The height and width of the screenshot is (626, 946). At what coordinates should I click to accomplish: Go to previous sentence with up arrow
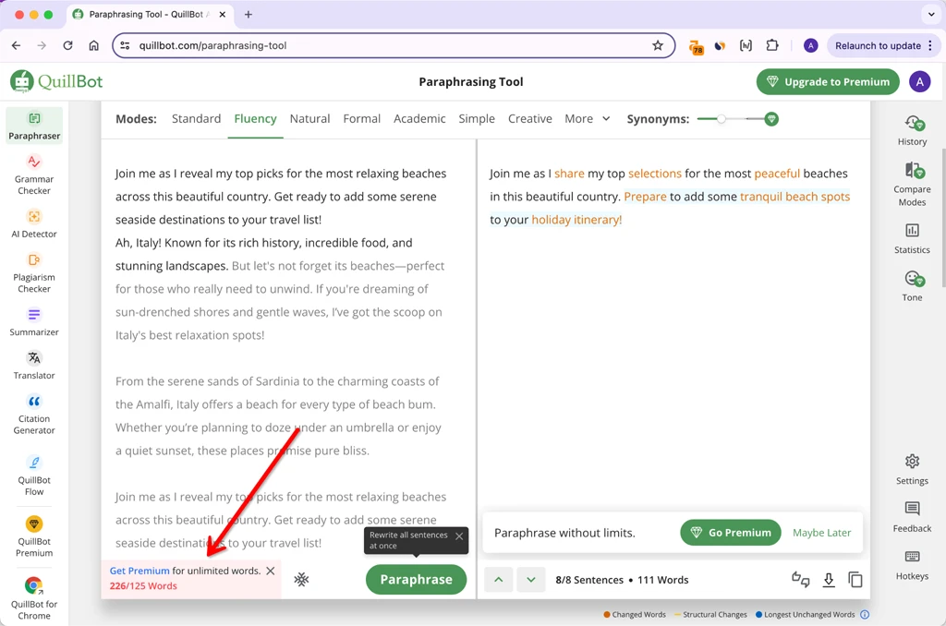click(x=499, y=580)
